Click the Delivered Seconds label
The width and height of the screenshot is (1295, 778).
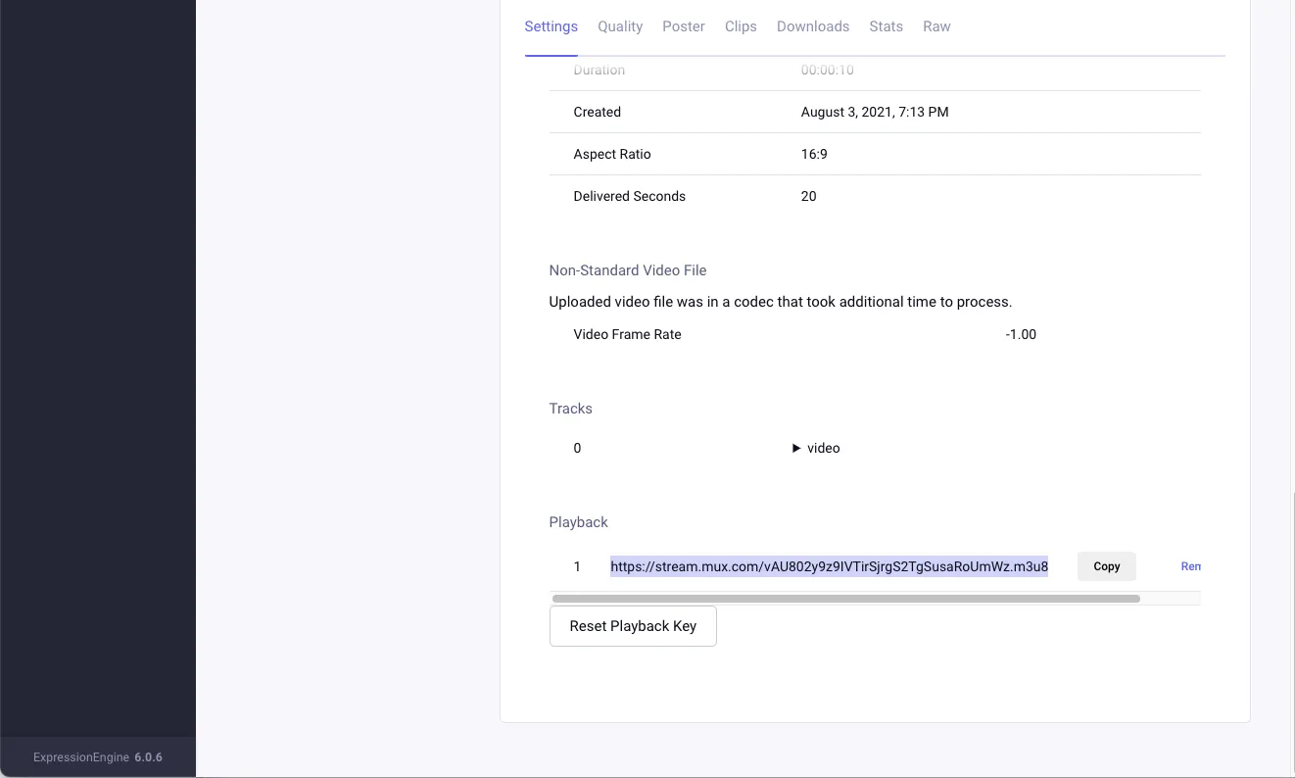pyautogui.click(x=630, y=196)
